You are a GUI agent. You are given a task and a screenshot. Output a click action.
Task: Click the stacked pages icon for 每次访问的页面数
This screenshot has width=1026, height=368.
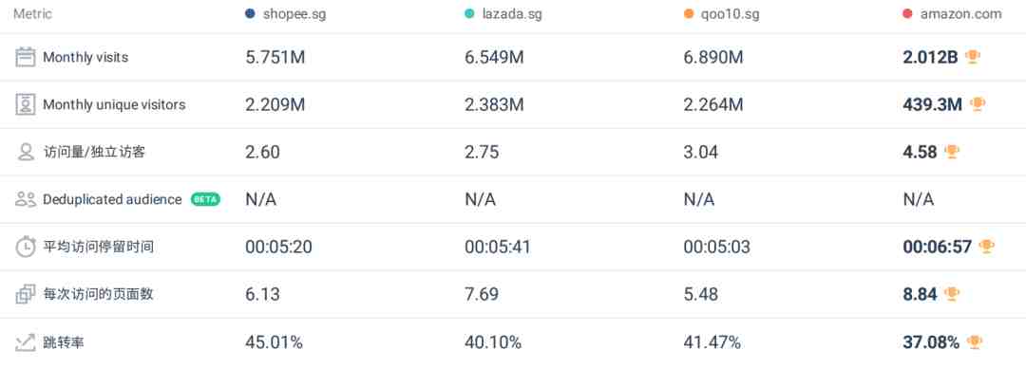[26, 294]
